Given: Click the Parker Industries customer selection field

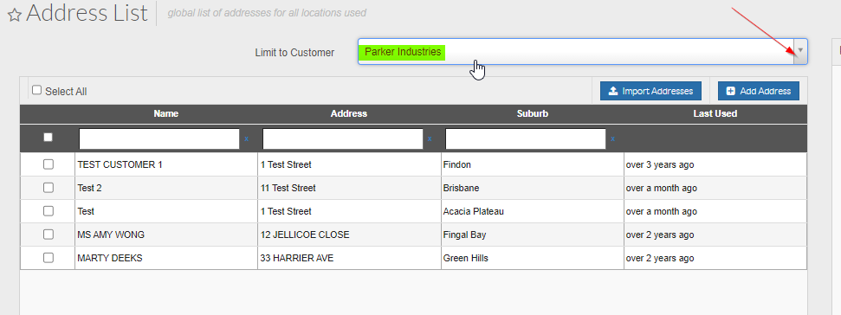Looking at the screenshot, I should coord(576,51).
